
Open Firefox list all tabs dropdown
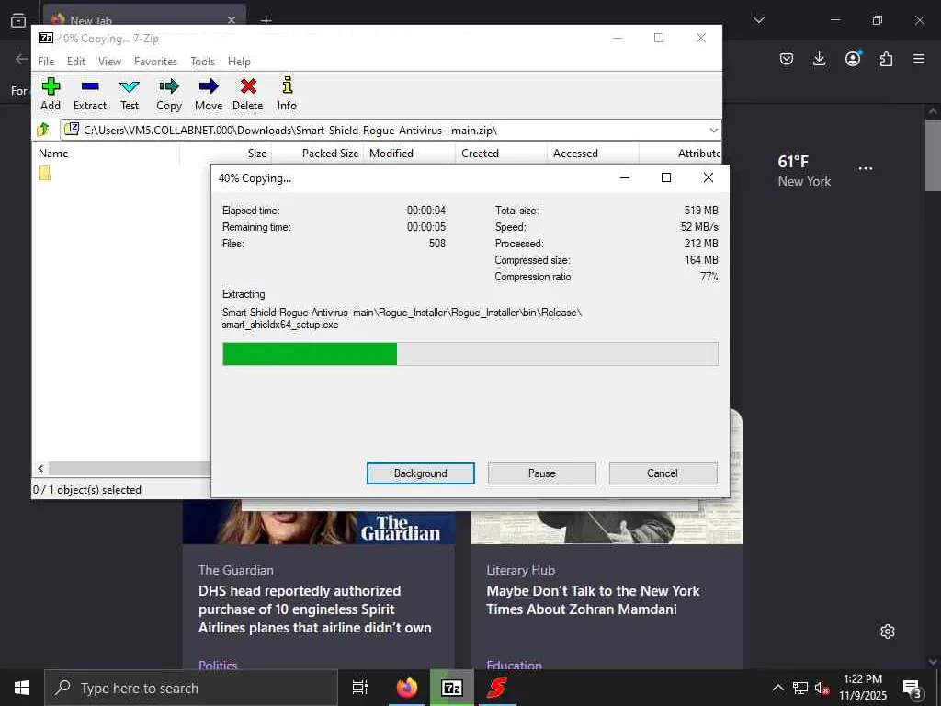(x=758, y=20)
